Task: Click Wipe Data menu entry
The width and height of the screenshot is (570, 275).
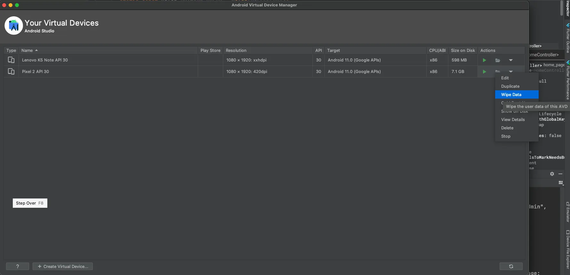Action: pyautogui.click(x=517, y=94)
